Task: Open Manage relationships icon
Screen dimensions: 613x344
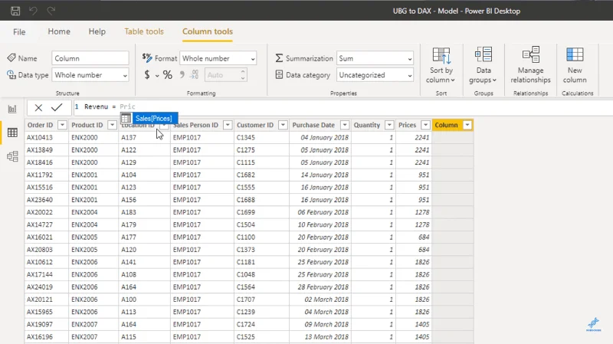Action: click(x=530, y=54)
